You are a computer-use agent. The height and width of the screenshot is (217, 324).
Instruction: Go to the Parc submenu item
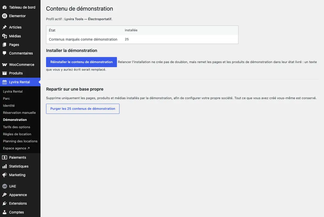tap(6, 99)
